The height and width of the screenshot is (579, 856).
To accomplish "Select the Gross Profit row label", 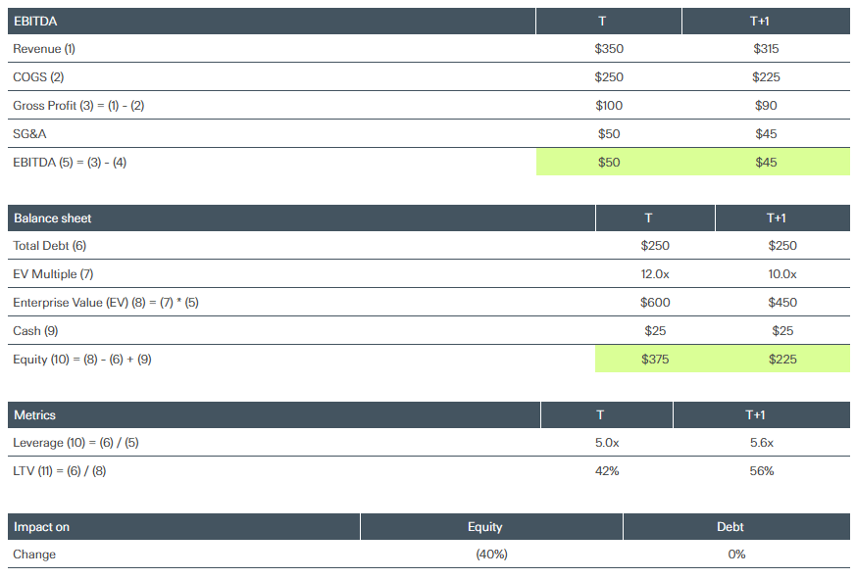I will click(78, 106).
